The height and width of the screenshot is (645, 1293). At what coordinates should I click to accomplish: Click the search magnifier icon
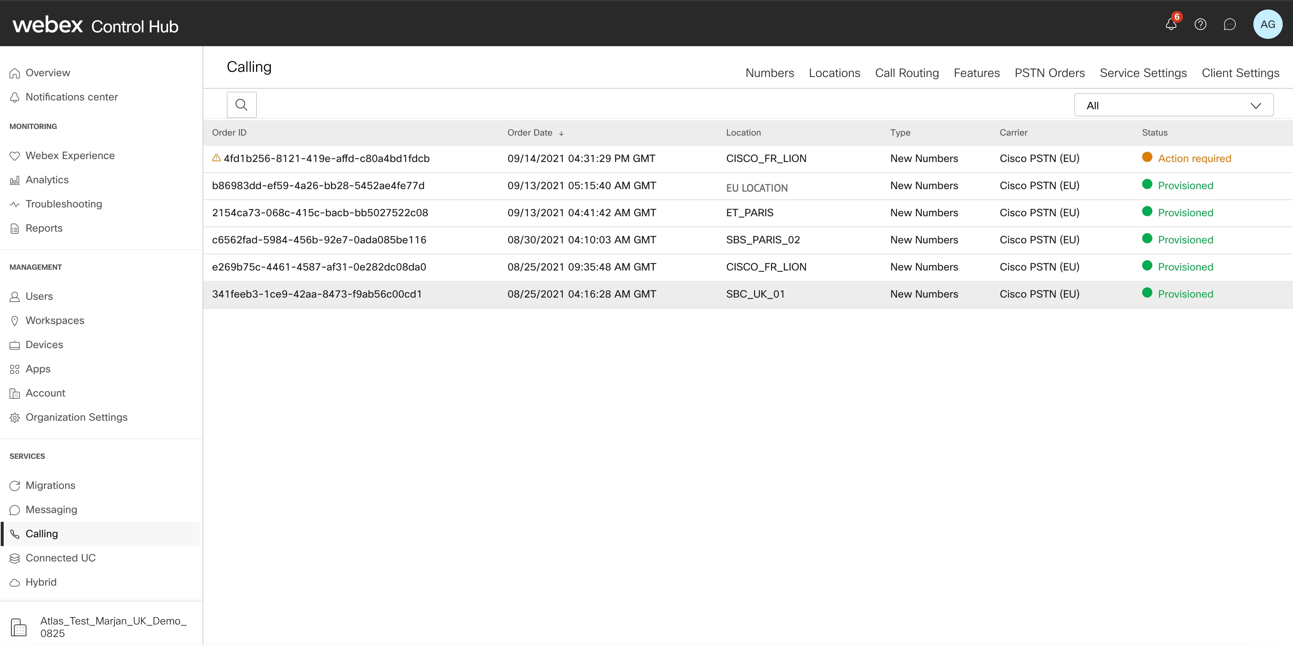(x=241, y=104)
